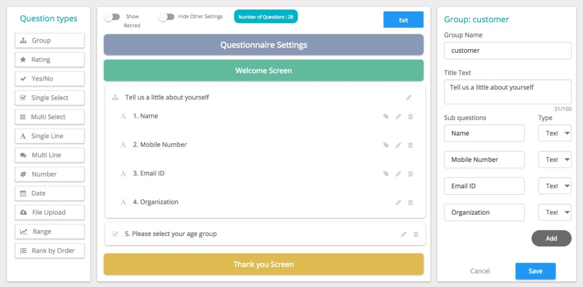
Task: Pick the Rank by Order question type
Action: tap(50, 251)
